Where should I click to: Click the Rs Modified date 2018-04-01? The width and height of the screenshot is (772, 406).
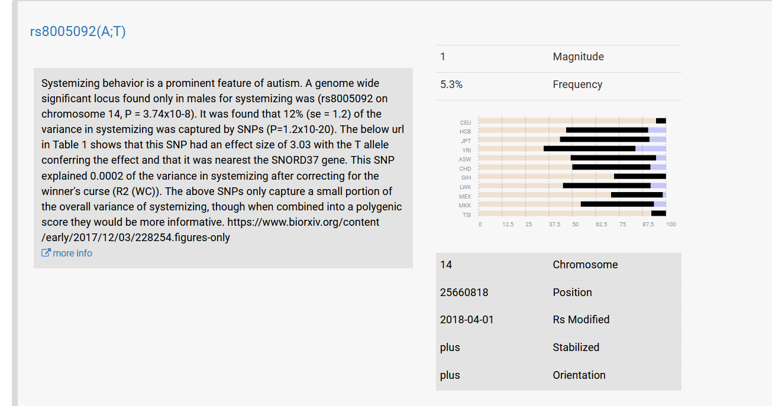coord(467,320)
